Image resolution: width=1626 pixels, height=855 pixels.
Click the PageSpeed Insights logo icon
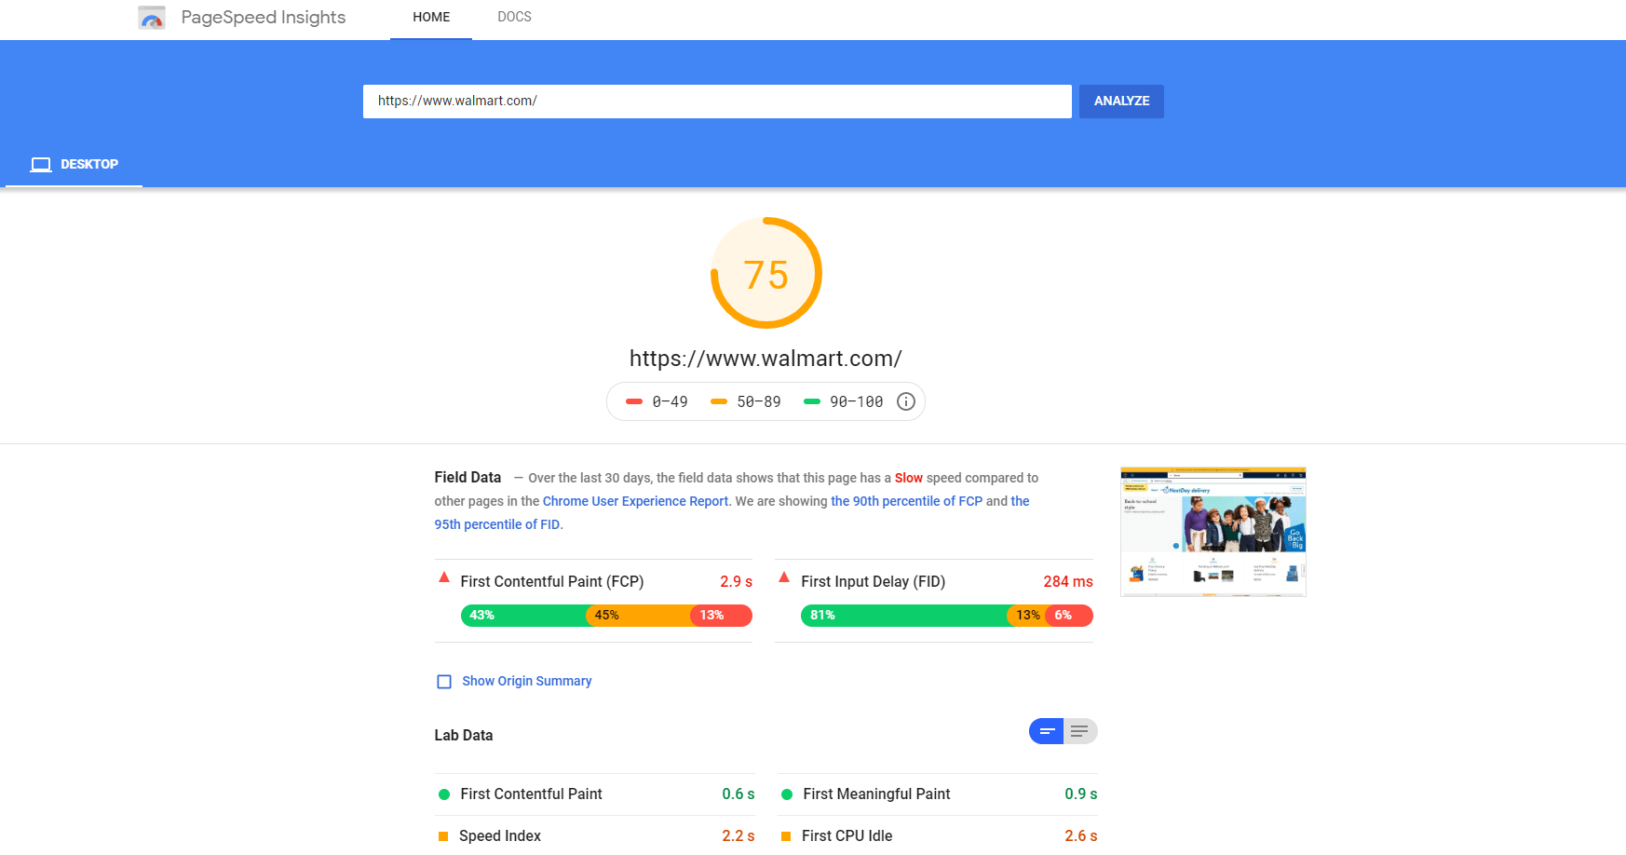[152, 18]
